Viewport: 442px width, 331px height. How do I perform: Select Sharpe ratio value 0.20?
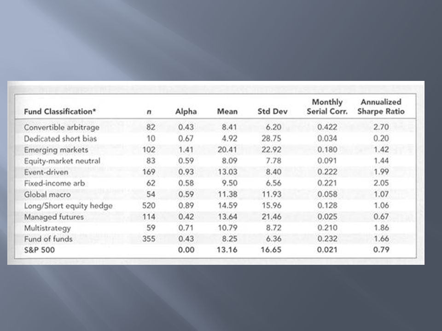[x=381, y=138]
